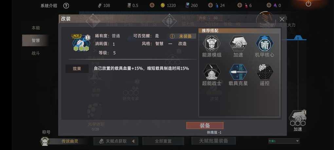Click the 天赋批量装备 batch equip button

point(213,141)
